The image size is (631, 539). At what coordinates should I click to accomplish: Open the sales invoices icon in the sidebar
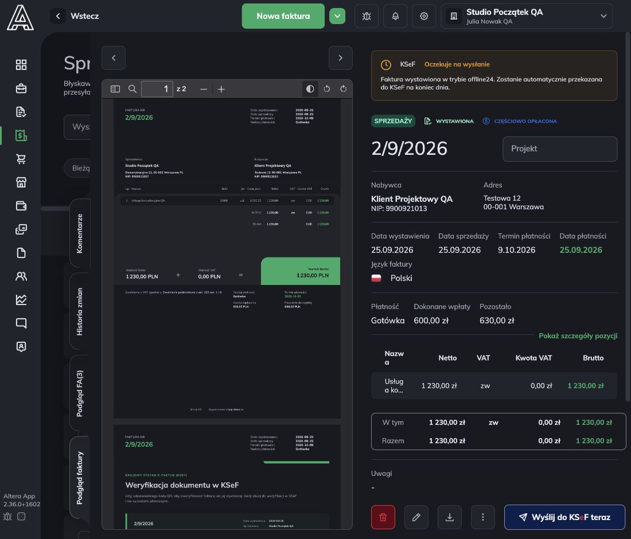(21, 135)
